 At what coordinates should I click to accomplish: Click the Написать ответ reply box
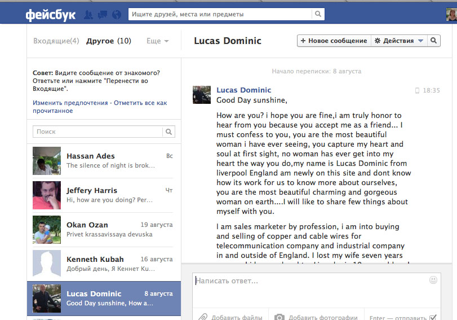point(316,290)
